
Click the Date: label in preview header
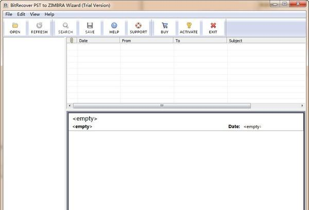pyautogui.click(x=234, y=127)
